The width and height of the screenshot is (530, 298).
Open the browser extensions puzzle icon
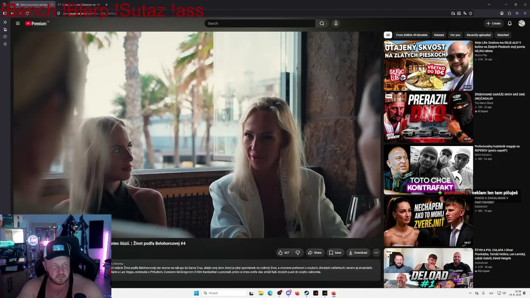[x=509, y=13]
